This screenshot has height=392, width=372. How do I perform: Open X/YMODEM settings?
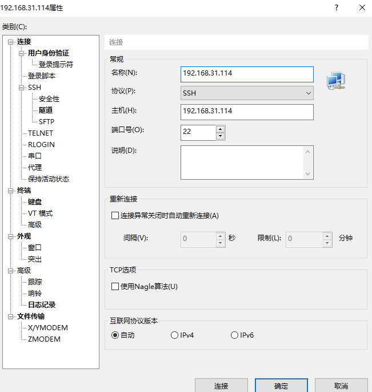(x=48, y=328)
